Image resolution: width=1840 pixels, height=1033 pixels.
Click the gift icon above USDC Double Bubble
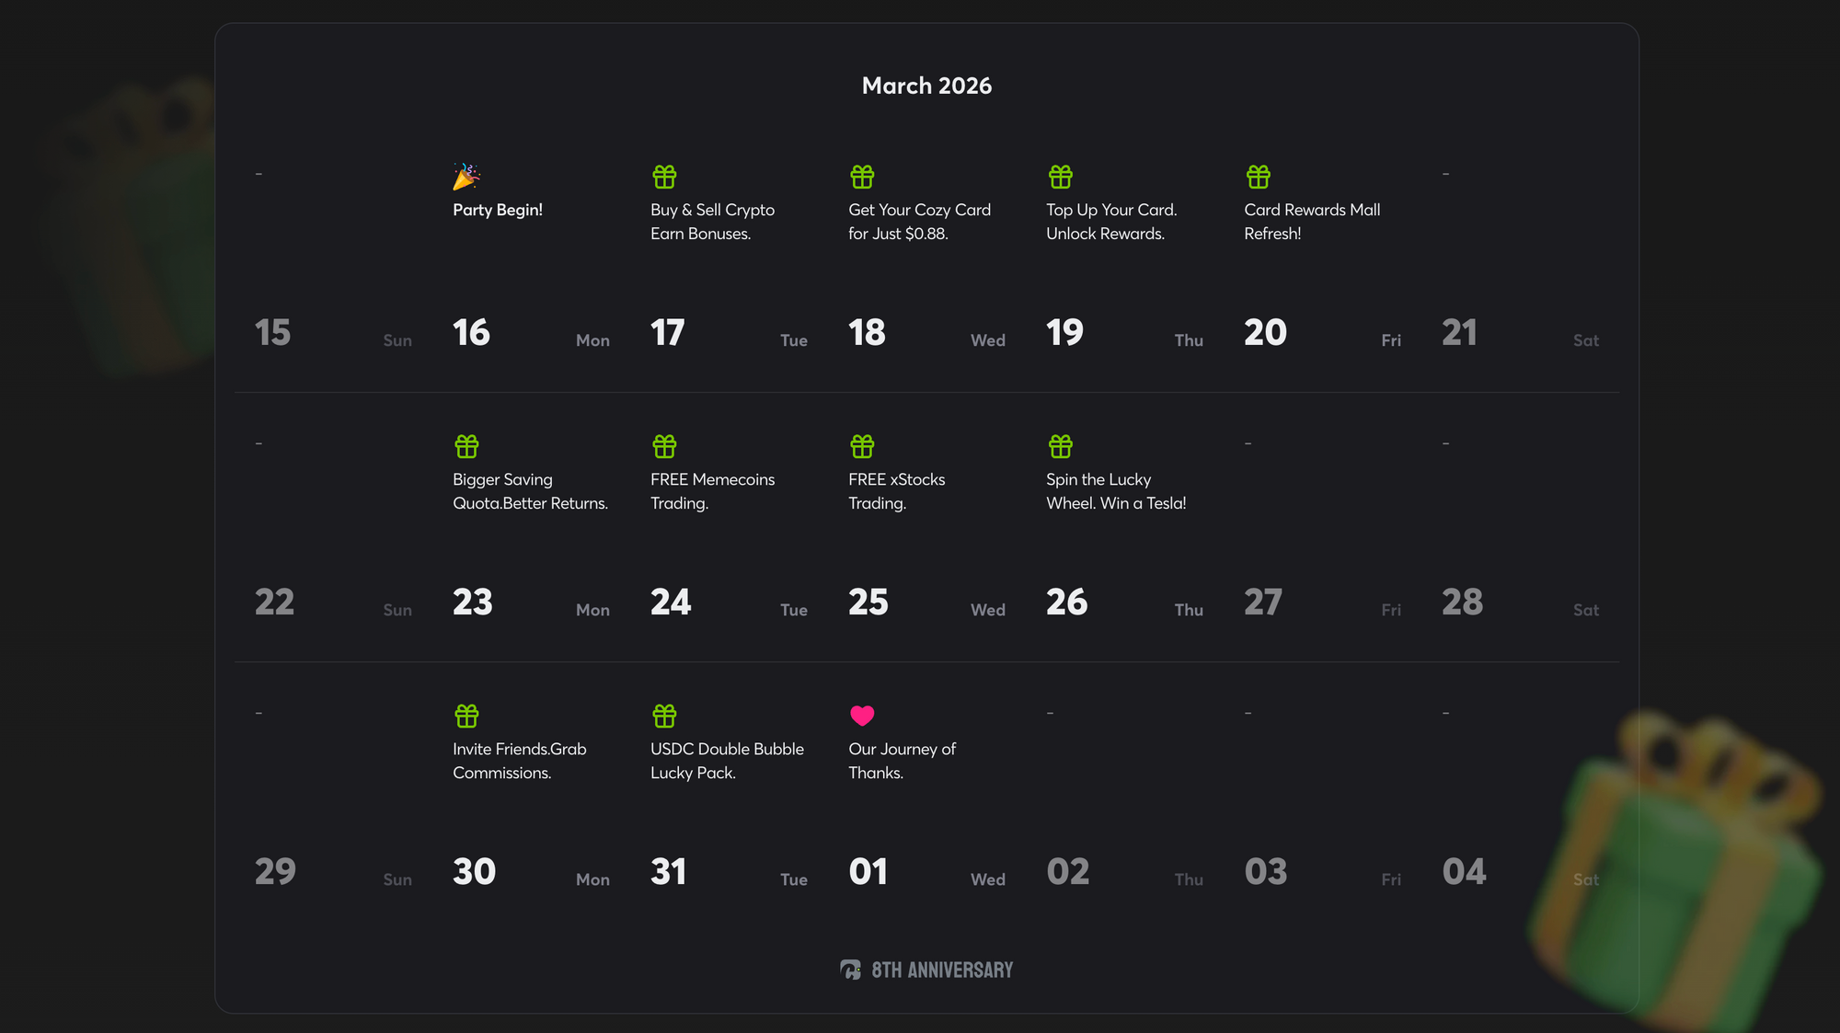click(664, 716)
